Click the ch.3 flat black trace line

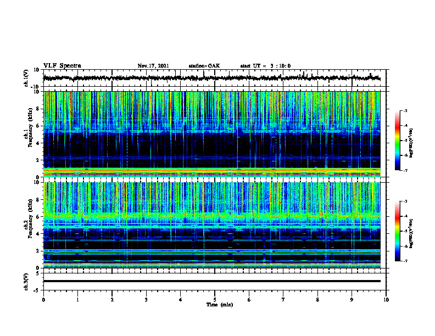(211, 281)
